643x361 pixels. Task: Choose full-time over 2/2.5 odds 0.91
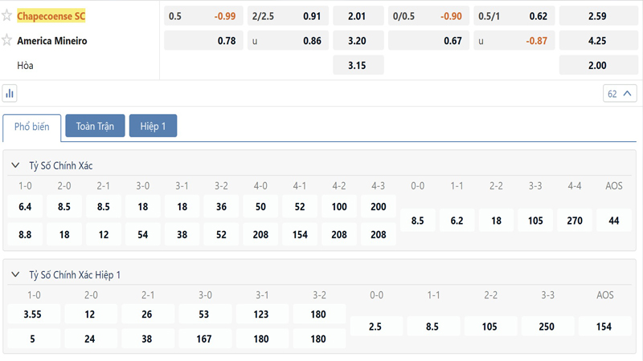(x=289, y=16)
